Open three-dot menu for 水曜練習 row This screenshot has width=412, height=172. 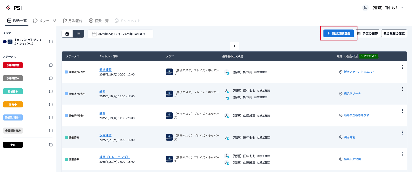point(402,133)
